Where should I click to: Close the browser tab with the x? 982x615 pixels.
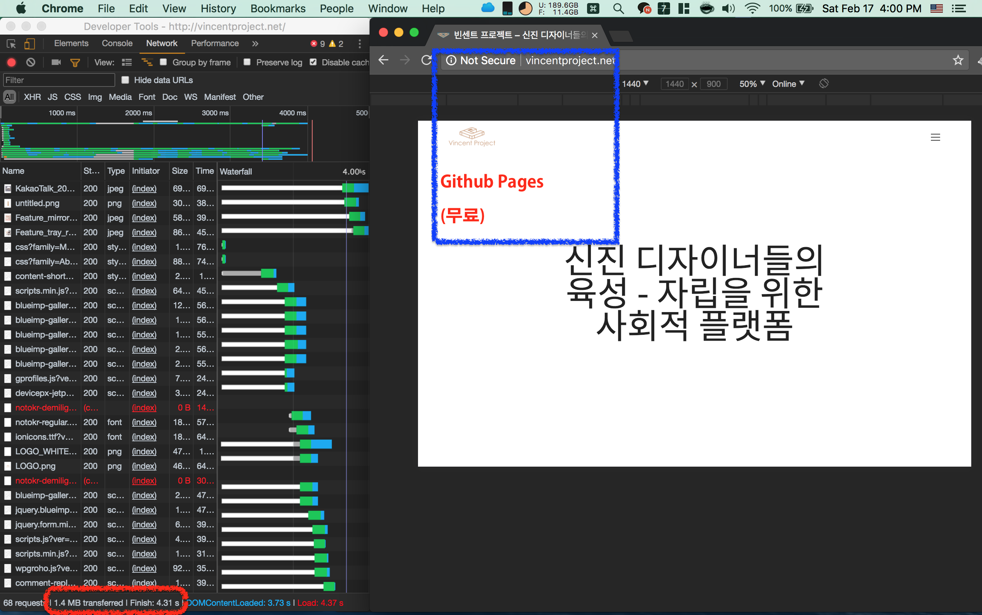pos(594,35)
